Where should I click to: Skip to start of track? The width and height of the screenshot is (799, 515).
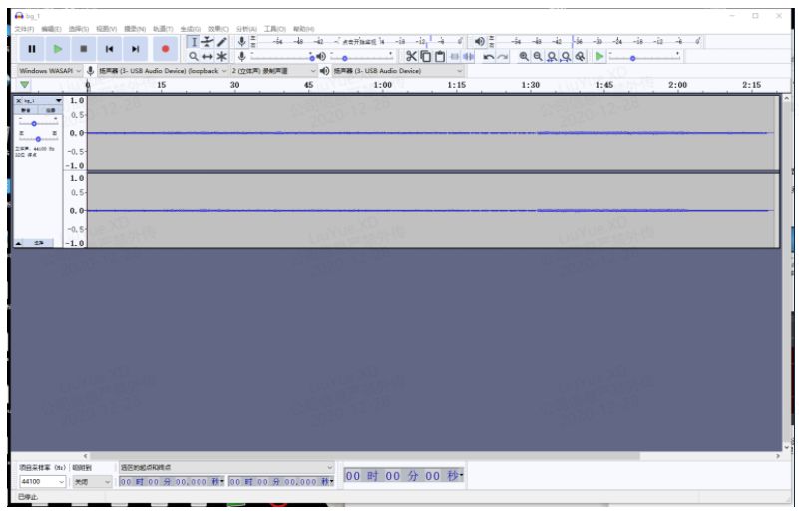point(109,49)
